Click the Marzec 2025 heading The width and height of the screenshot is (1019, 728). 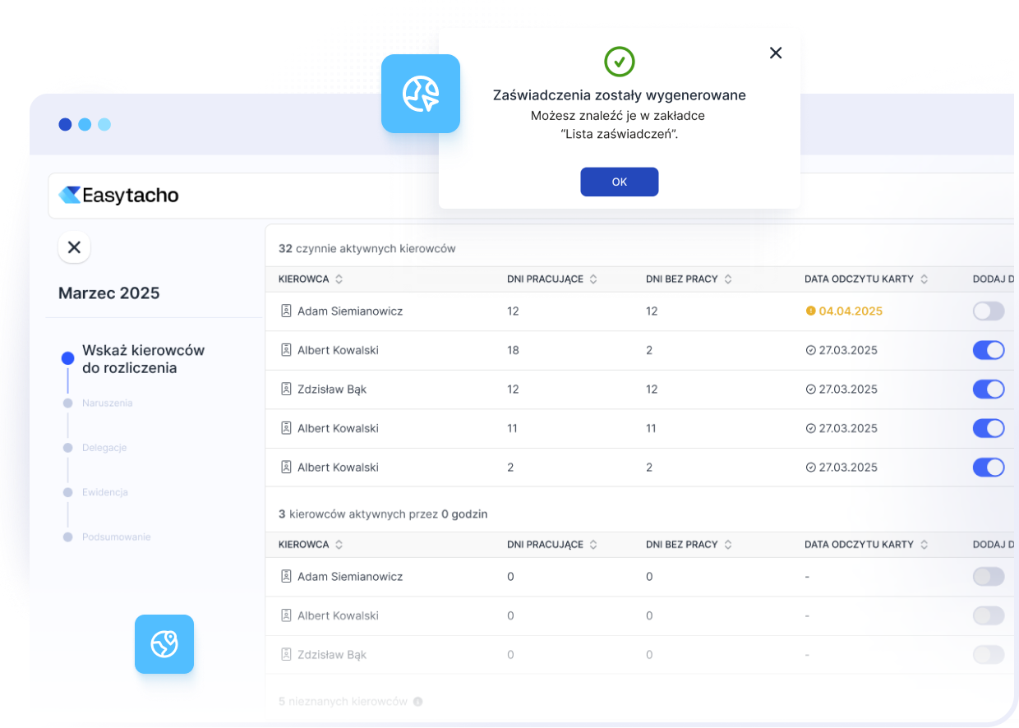coord(109,293)
